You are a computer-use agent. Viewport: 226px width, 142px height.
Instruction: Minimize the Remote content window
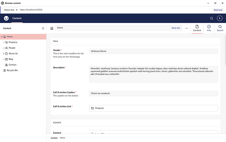208,3
